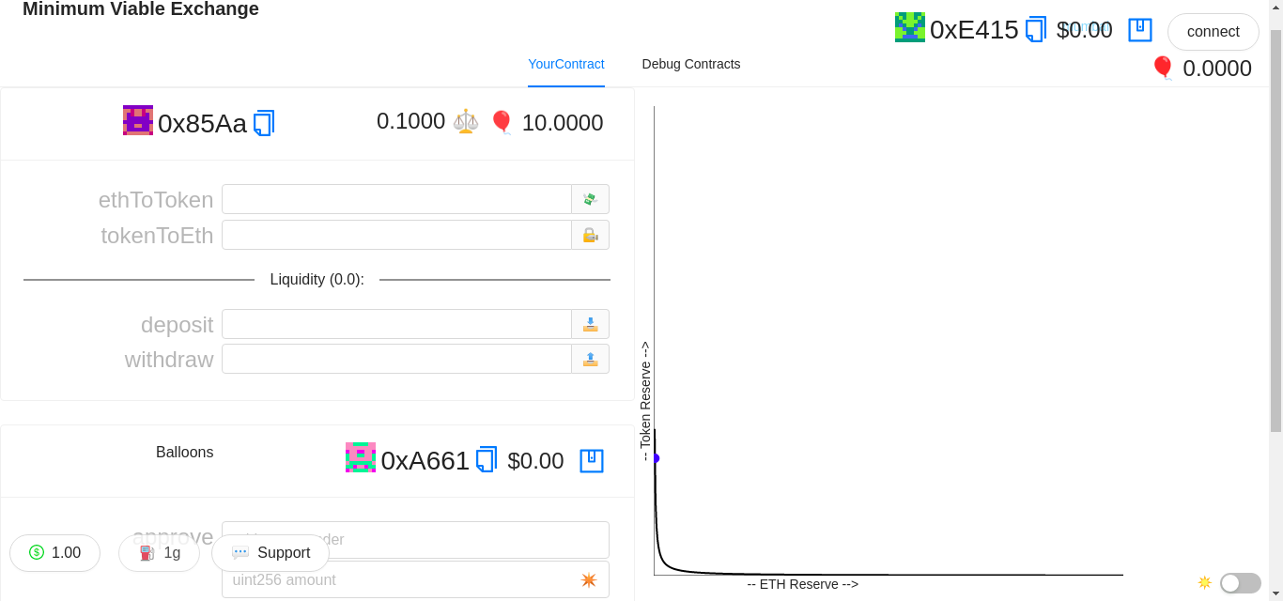This screenshot has width=1283, height=601.
Task: Click the deposit liquidity icon button
Action: click(x=590, y=324)
